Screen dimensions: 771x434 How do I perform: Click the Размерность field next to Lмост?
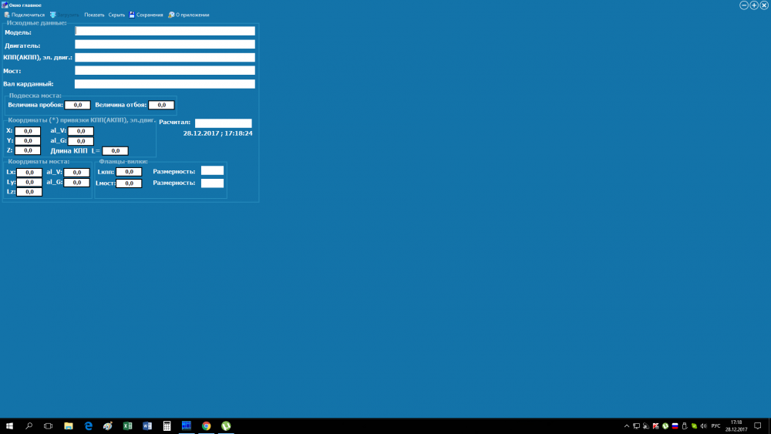click(213, 183)
